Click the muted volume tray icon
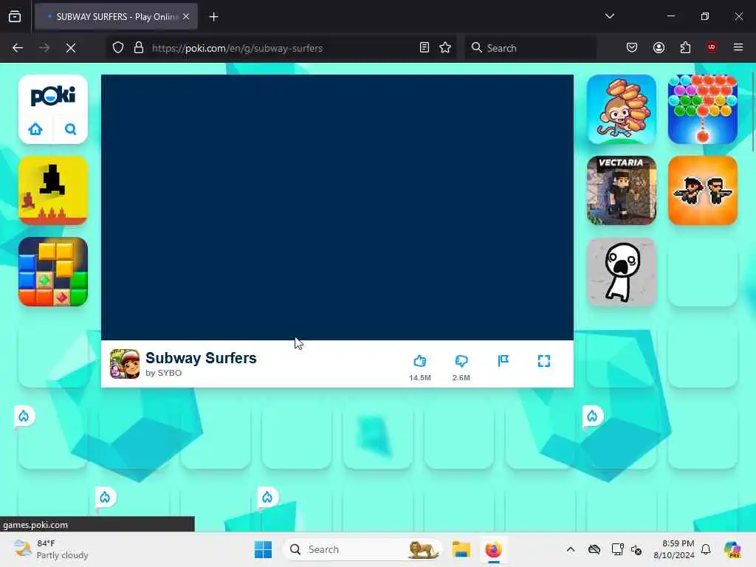 [x=636, y=549]
